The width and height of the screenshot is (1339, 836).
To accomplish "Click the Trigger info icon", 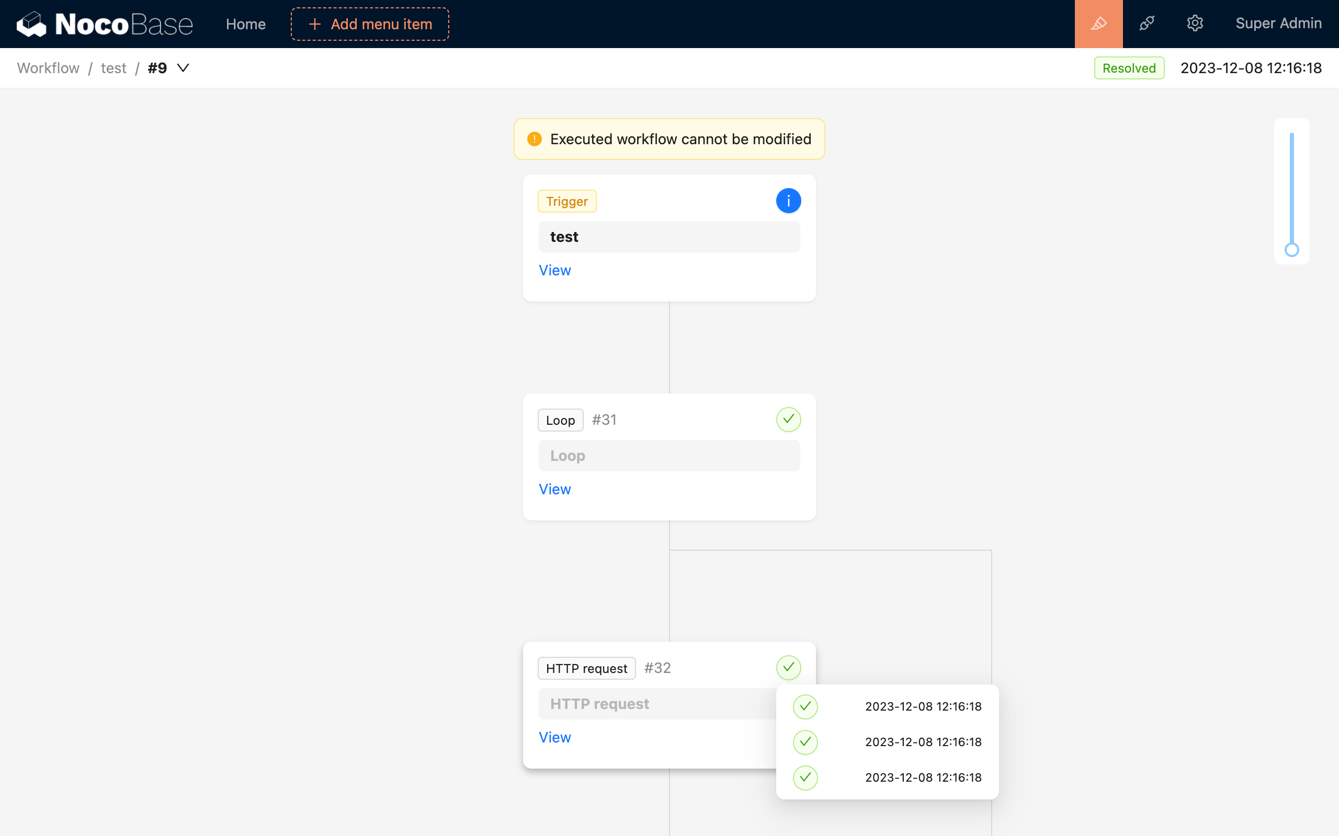I will (788, 201).
